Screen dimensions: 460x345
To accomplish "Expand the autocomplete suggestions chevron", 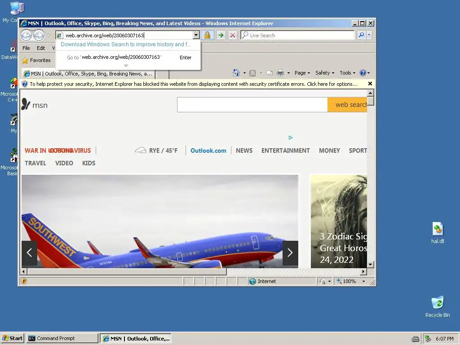I will [126, 66].
